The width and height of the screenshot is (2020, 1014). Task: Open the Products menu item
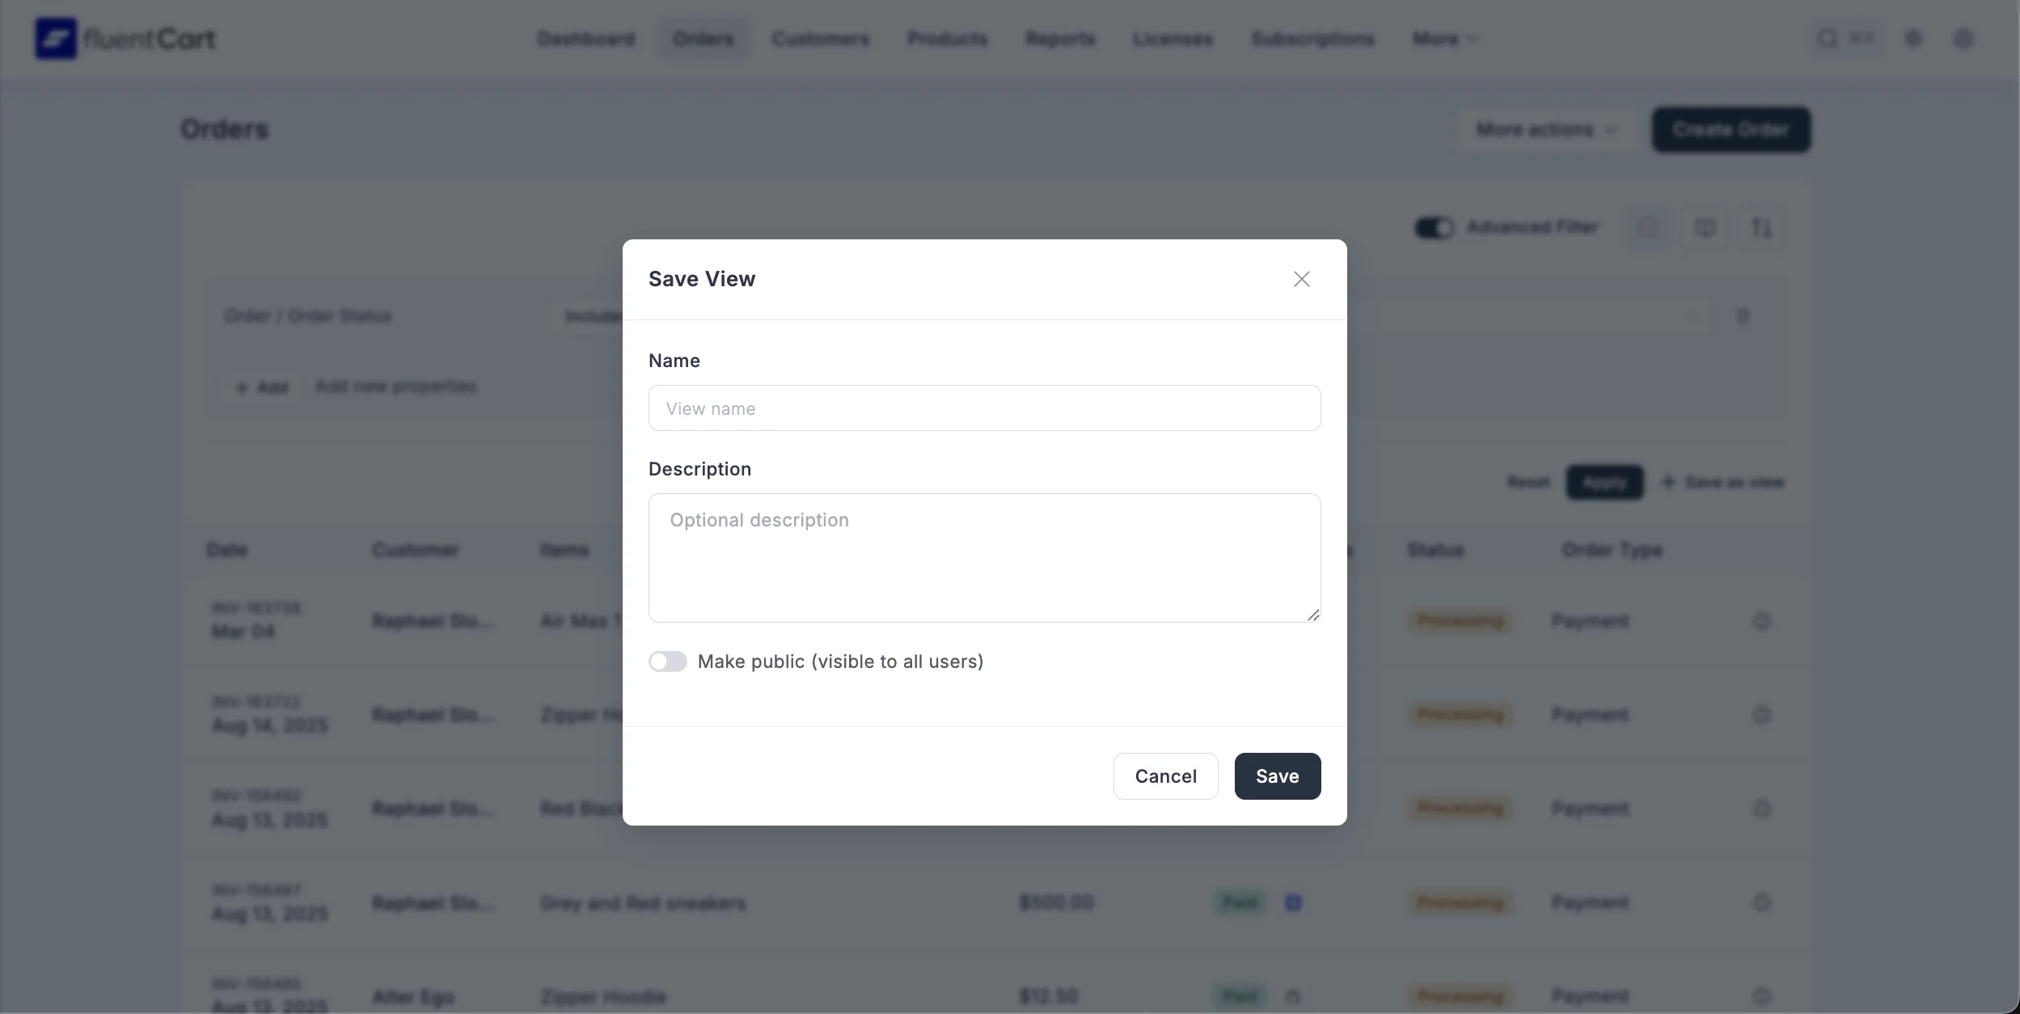[947, 39]
